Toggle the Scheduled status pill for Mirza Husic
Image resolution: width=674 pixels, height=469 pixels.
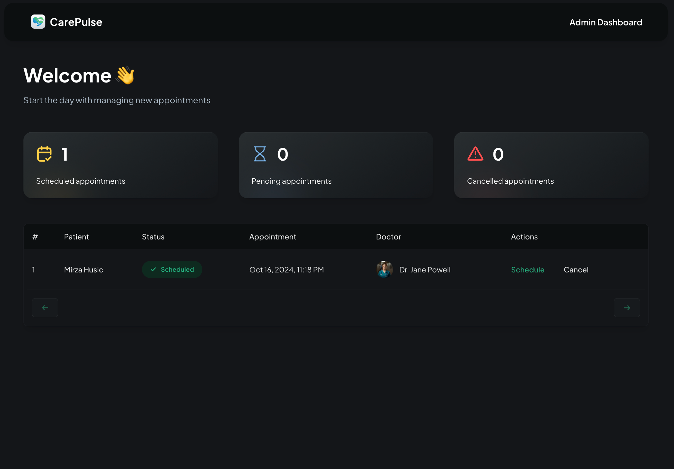click(172, 269)
